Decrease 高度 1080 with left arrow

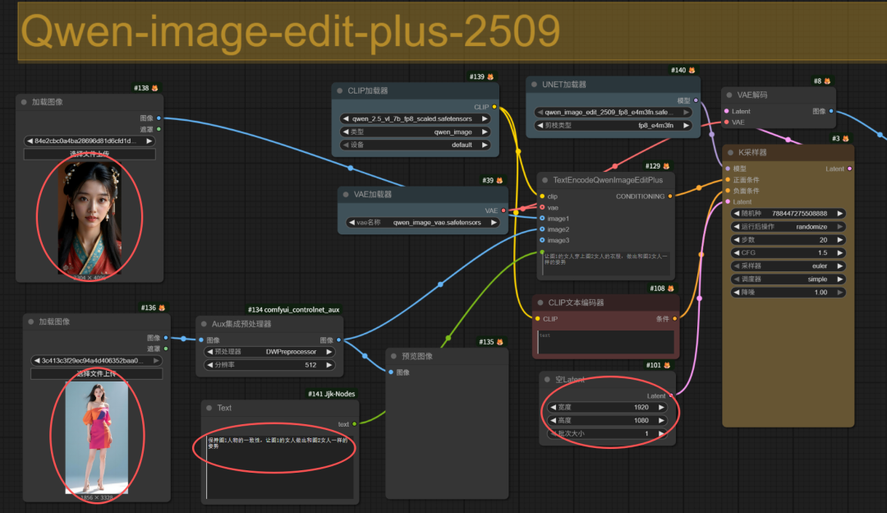(x=554, y=420)
